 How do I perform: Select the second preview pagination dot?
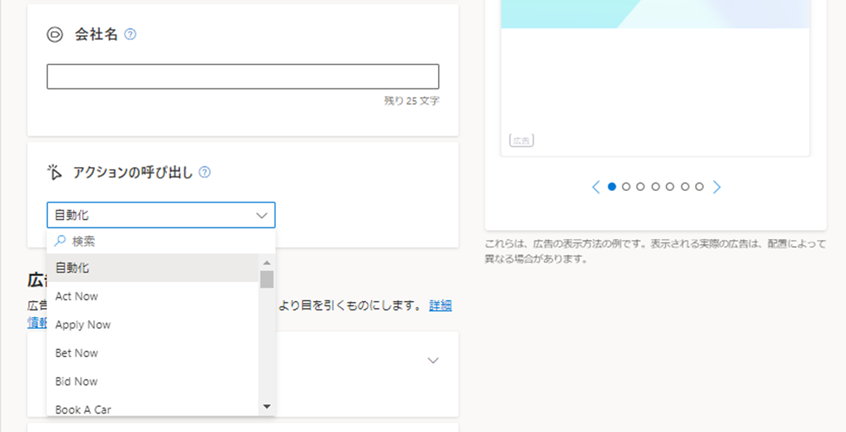tap(626, 186)
